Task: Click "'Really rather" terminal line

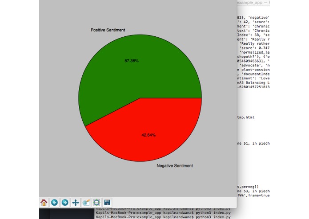Action: pyautogui.click(x=254, y=43)
